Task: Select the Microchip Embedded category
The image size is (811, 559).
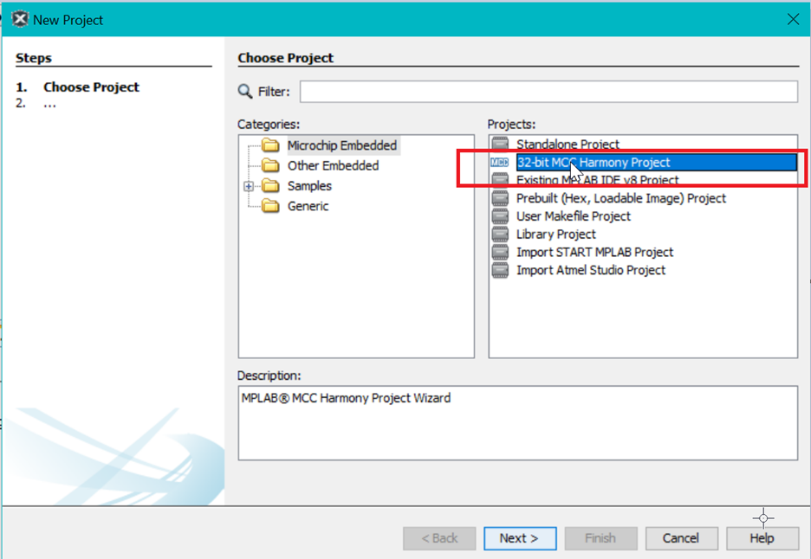Action: click(341, 145)
